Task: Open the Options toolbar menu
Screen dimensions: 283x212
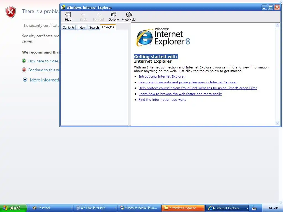Action: coord(114,17)
